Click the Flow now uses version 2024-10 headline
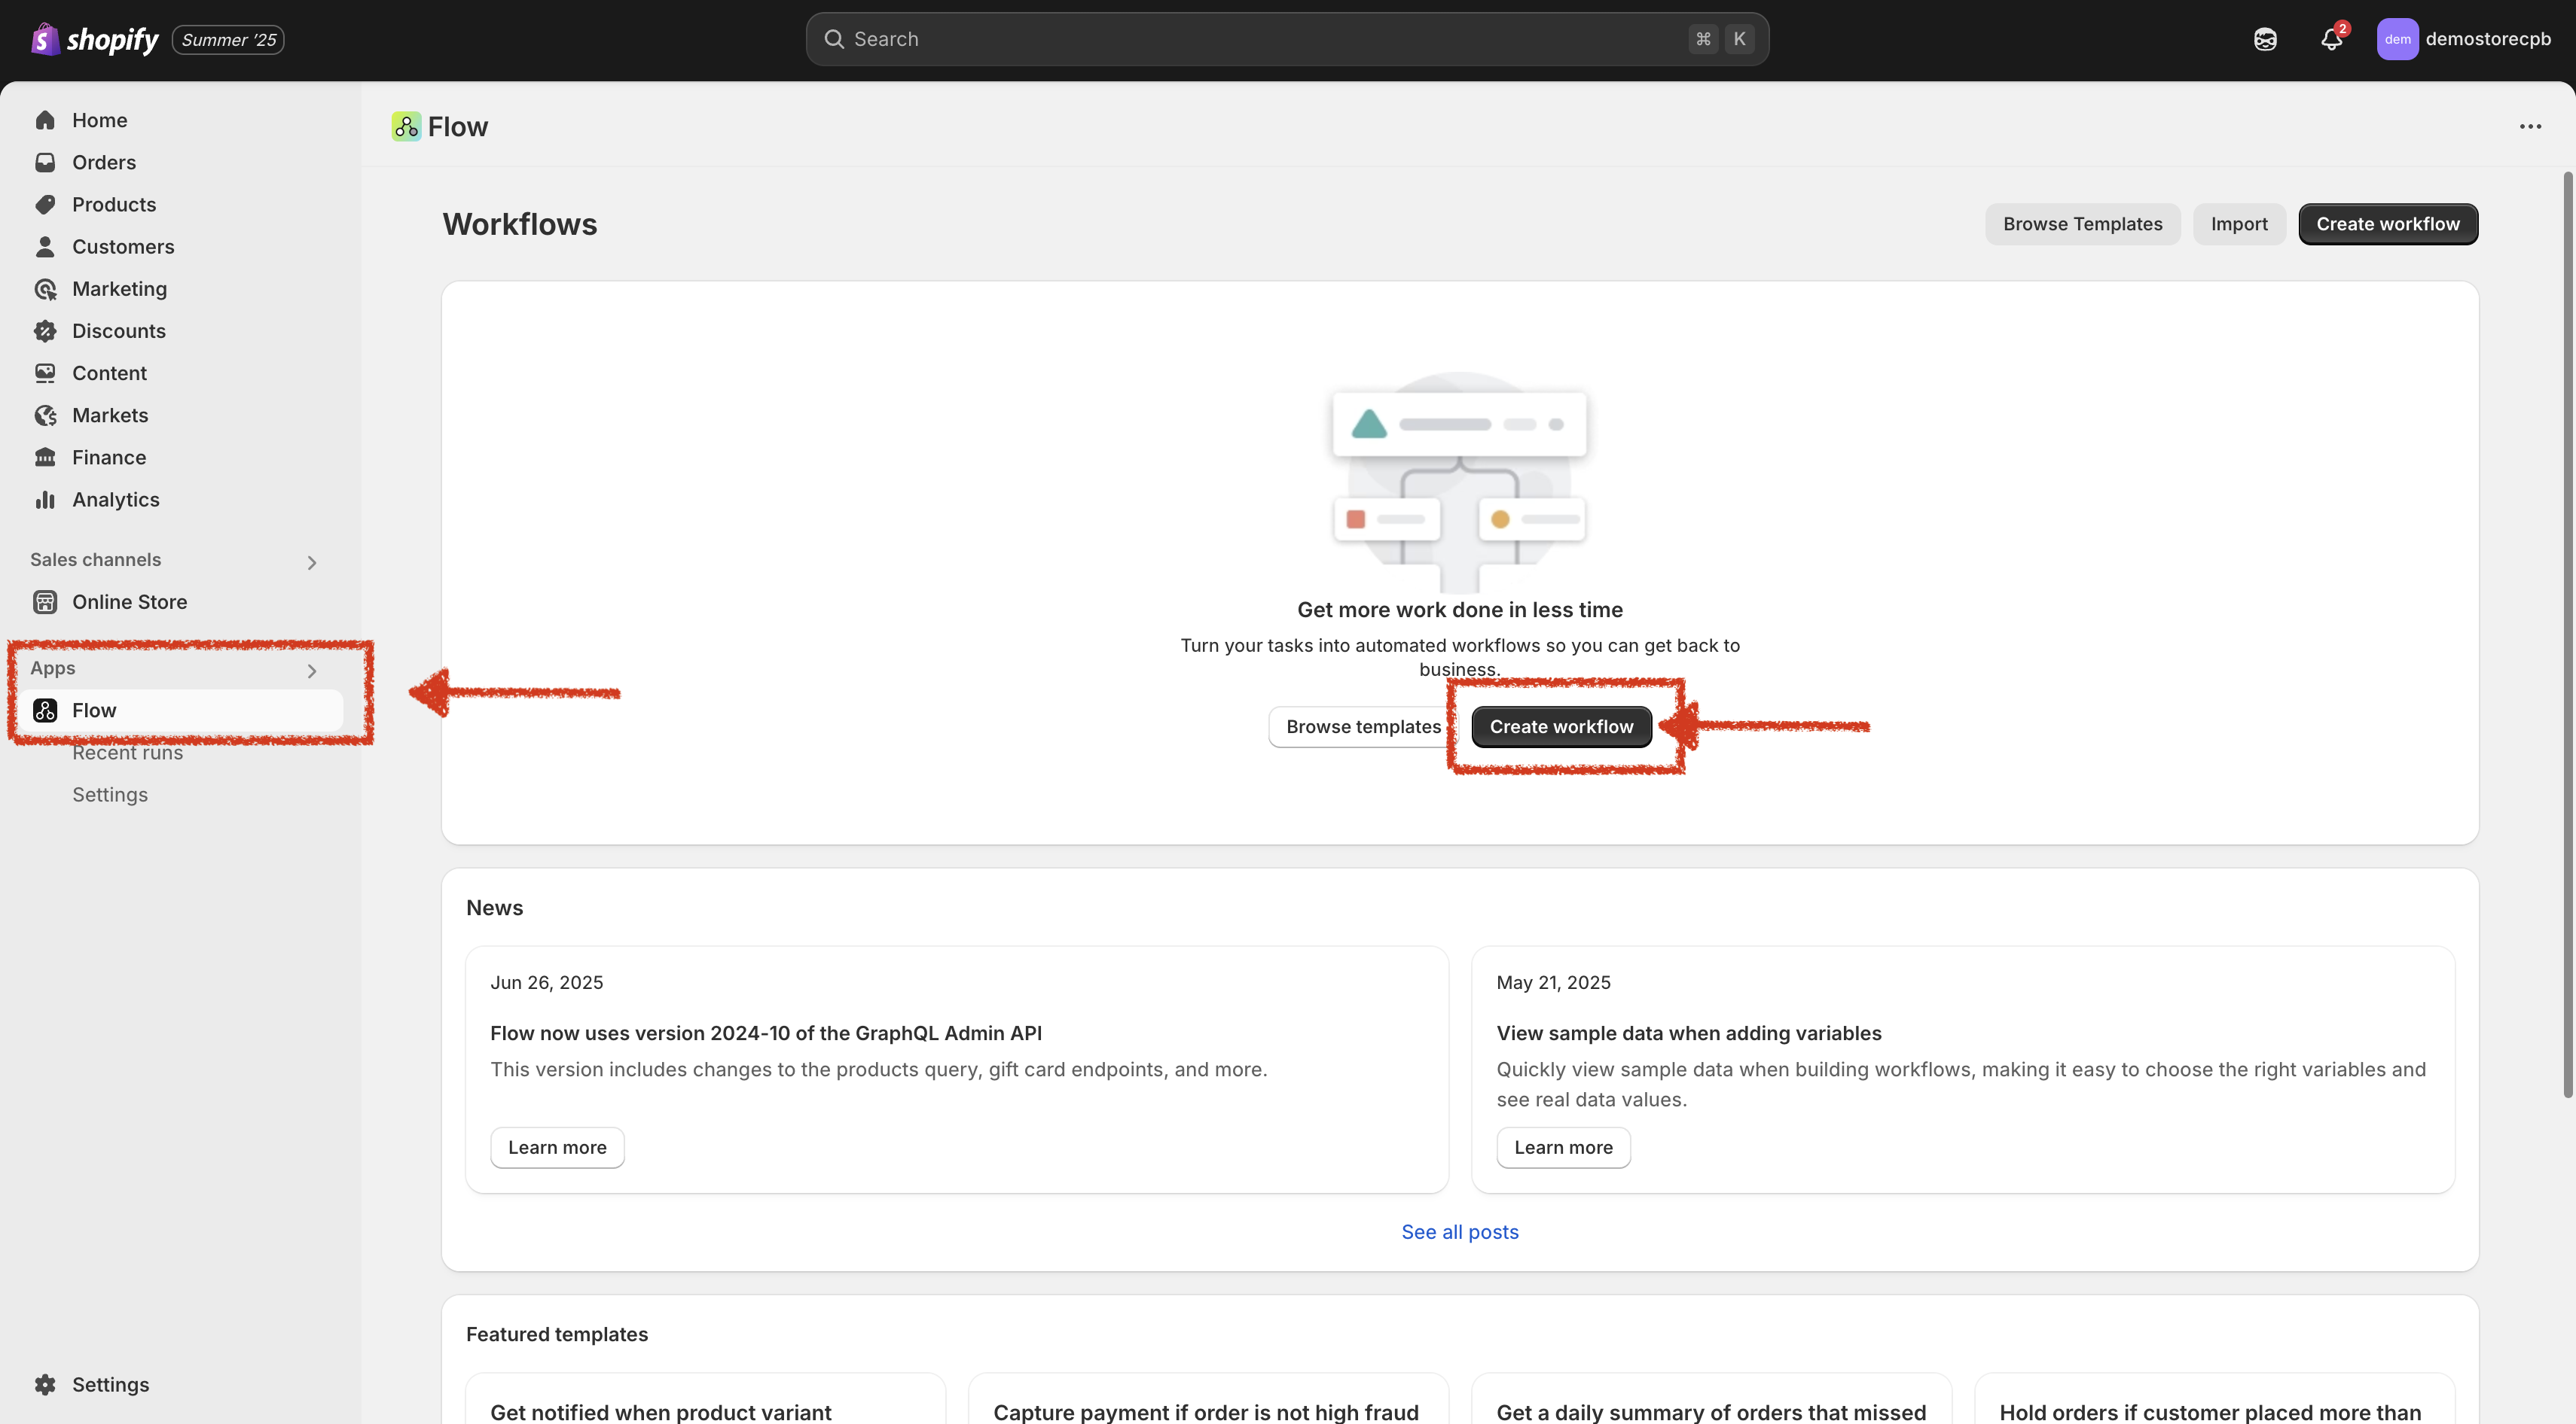The image size is (2576, 1424). coord(766,1033)
